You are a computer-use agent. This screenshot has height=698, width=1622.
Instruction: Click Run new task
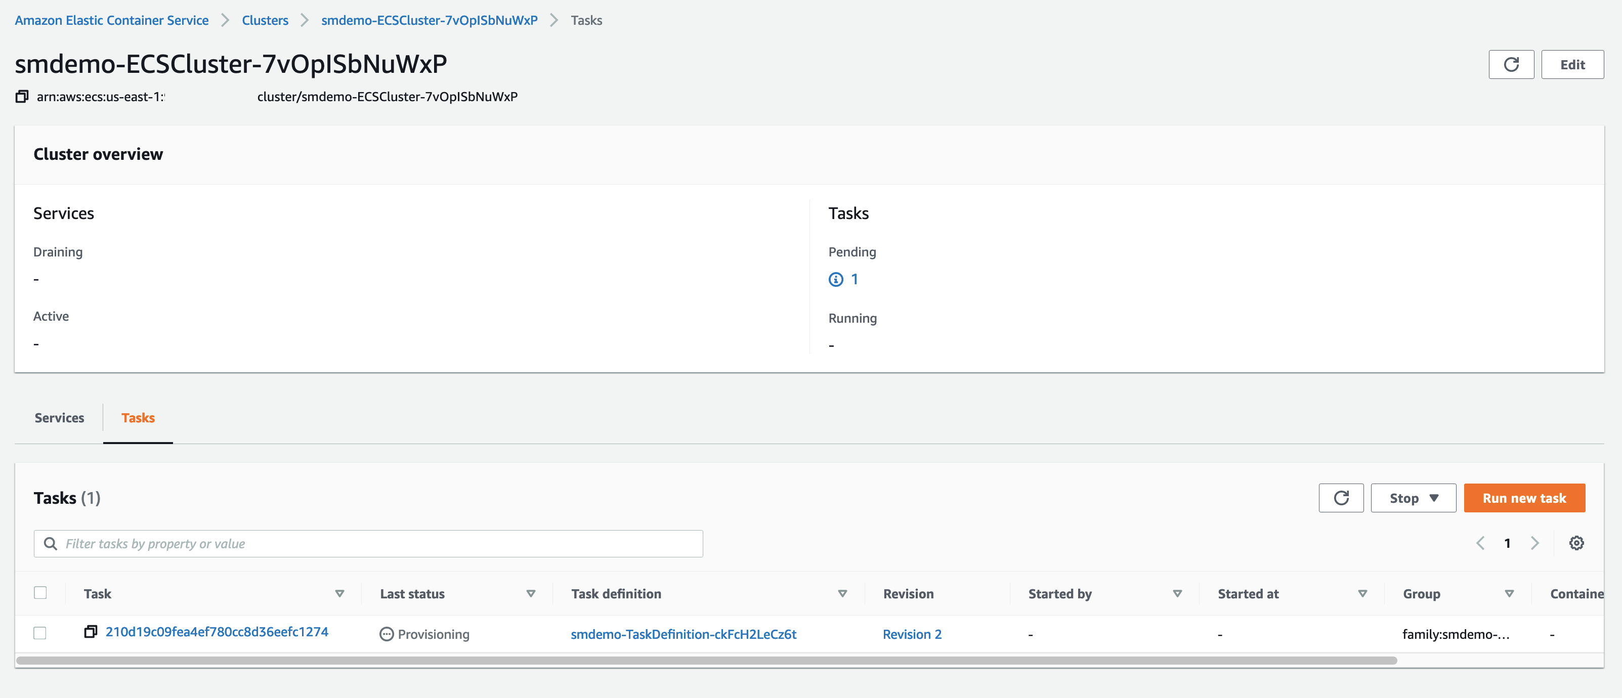tap(1524, 498)
